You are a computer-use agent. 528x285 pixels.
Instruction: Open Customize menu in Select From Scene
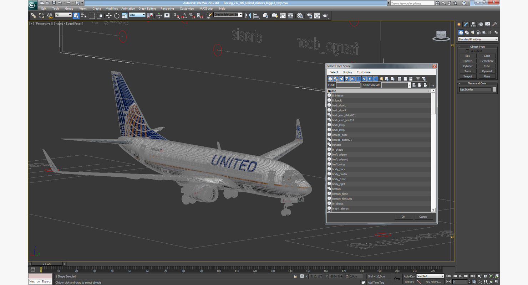[364, 72]
